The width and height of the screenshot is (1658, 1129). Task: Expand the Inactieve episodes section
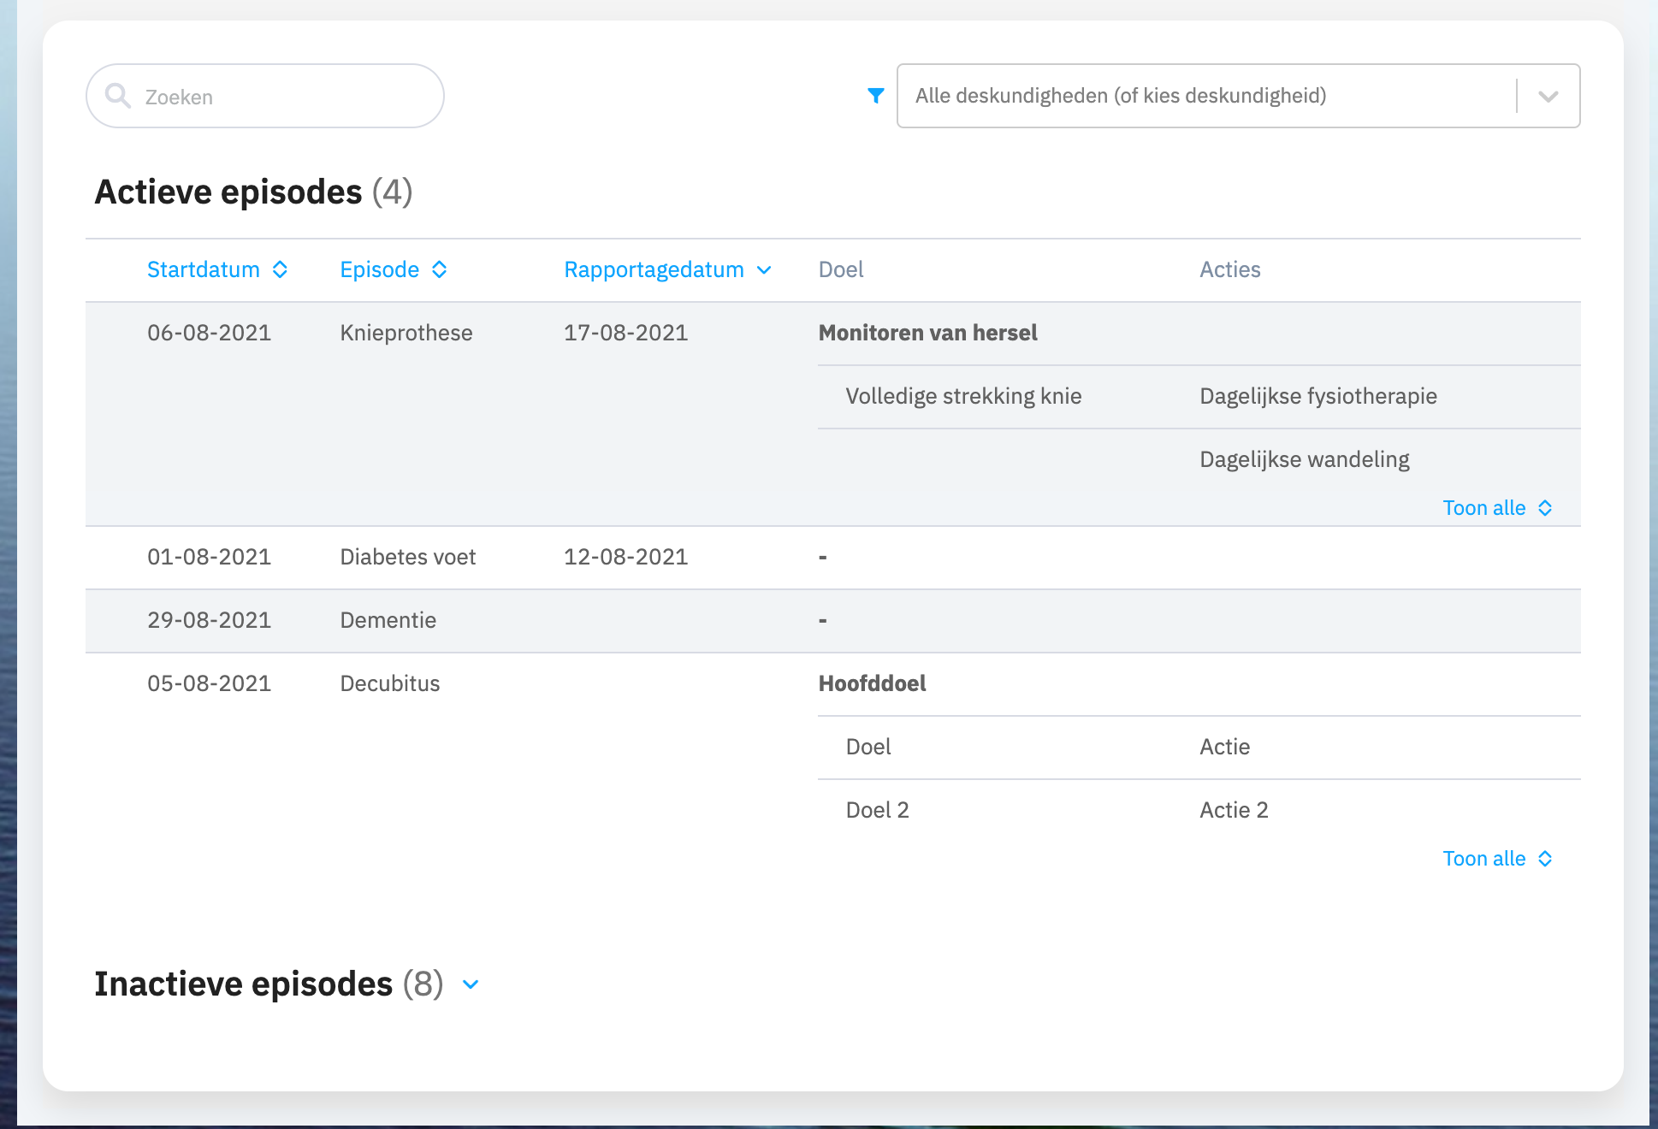click(x=471, y=984)
